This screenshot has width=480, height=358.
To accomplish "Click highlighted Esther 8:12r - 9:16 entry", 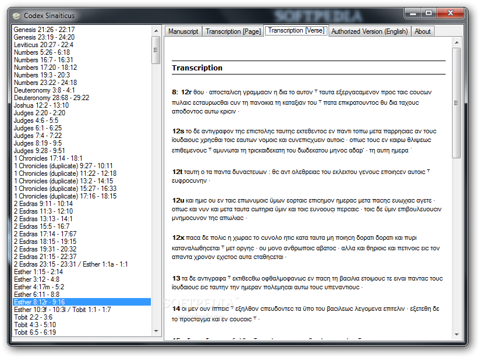I will pos(82,302).
